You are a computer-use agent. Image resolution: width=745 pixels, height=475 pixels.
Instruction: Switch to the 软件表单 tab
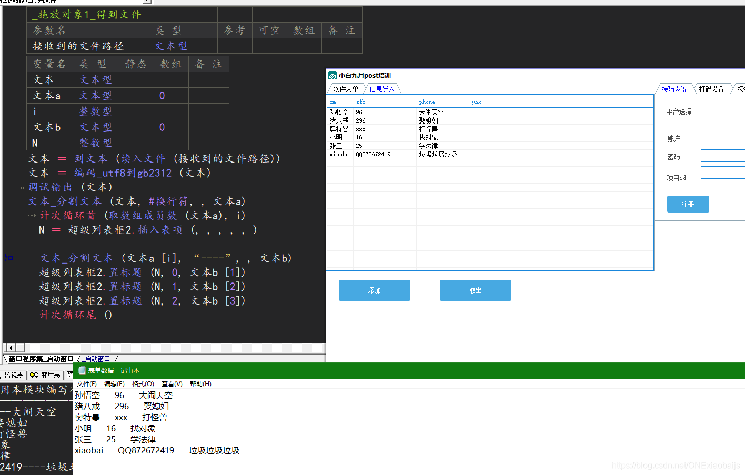click(x=346, y=89)
